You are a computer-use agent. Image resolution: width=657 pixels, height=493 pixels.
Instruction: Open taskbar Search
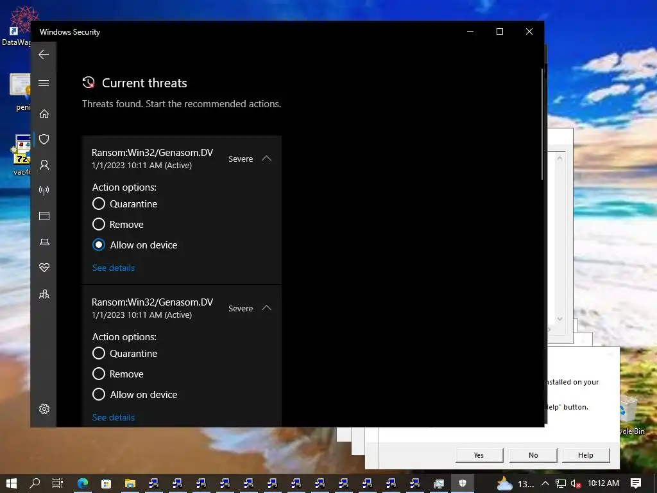[35, 483]
